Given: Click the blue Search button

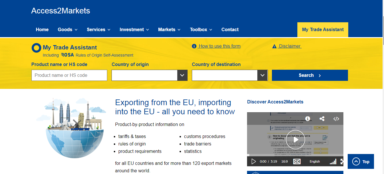Looking at the screenshot, I should [x=310, y=75].
